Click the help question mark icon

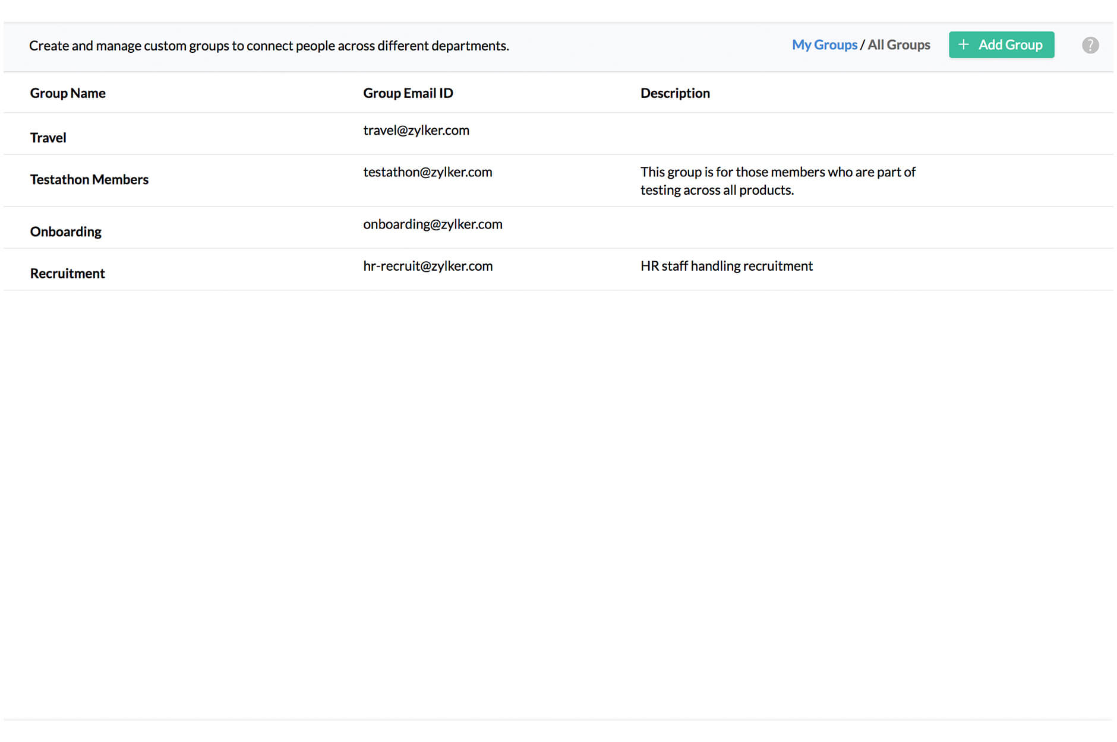(x=1091, y=45)
